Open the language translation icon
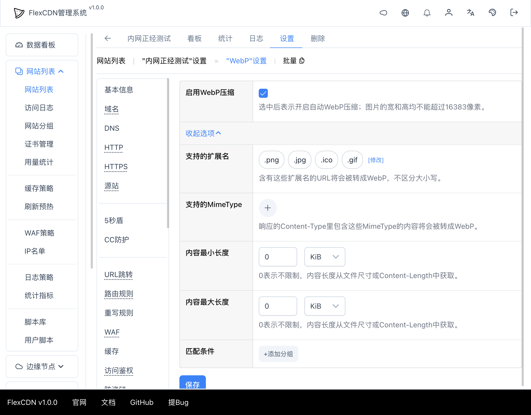 pos(470,13)
